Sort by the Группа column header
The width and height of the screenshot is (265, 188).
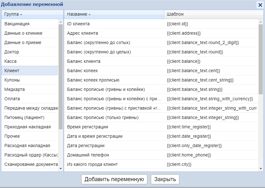pyautogui.click(x=12, y=14)
